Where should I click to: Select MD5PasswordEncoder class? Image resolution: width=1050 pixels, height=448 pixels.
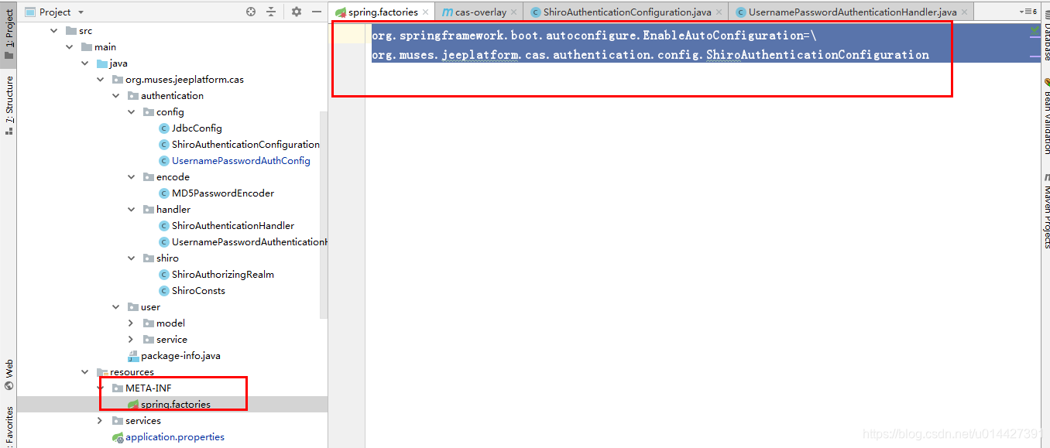pyautogui.click(x=223, y=193)
